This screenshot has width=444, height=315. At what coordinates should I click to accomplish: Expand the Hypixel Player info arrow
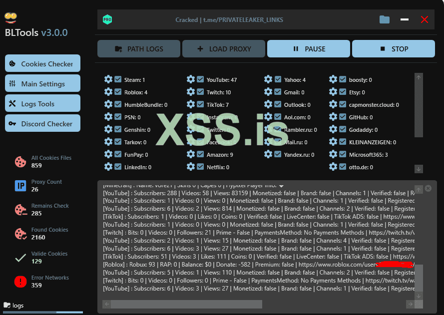[281, 186]
